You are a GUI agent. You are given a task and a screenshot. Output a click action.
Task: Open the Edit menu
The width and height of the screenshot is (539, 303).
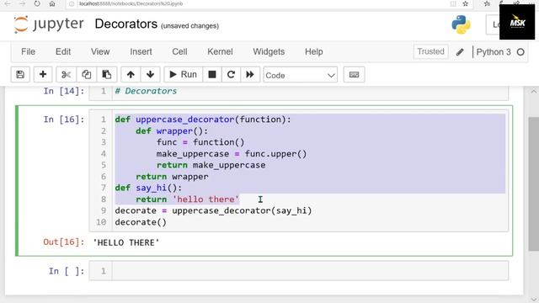(63, 51)
